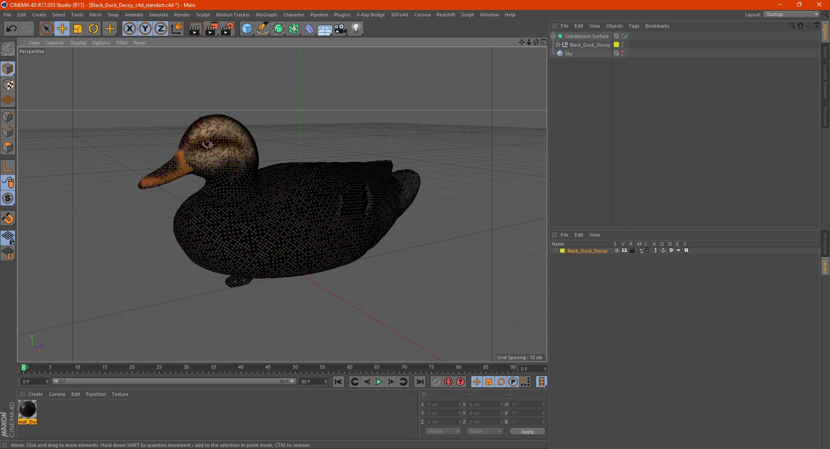The height and width of the screenshot is (449, 830).
Task: Toggle Subdivision Surface enable checkmark
Action: (x=626, y=36)
